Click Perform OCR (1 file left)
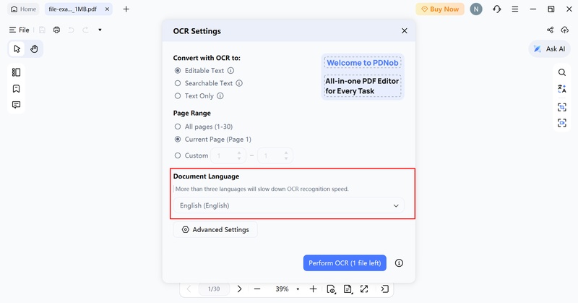This screenshot has width=578, height=303. click(x=345, y=263)
